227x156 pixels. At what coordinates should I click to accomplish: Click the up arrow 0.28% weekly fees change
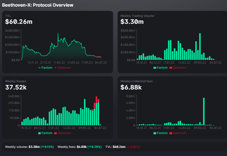(x=95, y=147)
